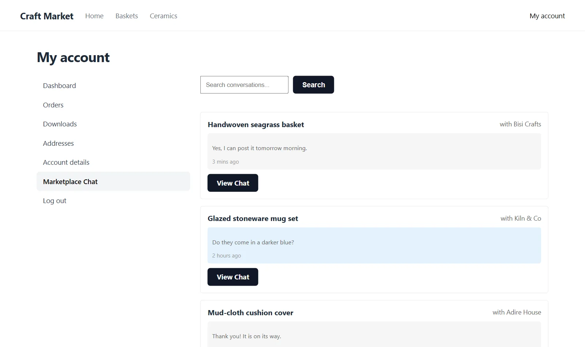Go to Orders in the sidebar
Screen dimensions: 585x347
[113, 105]
